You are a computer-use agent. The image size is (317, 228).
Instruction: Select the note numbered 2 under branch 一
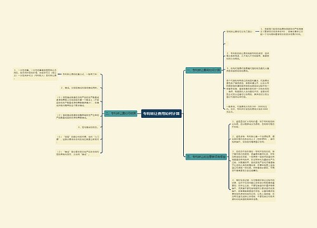click(248, 56)
